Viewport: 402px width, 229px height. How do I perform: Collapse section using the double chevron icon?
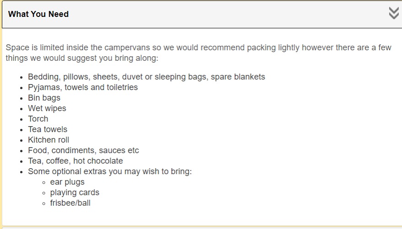coord(393,13)
